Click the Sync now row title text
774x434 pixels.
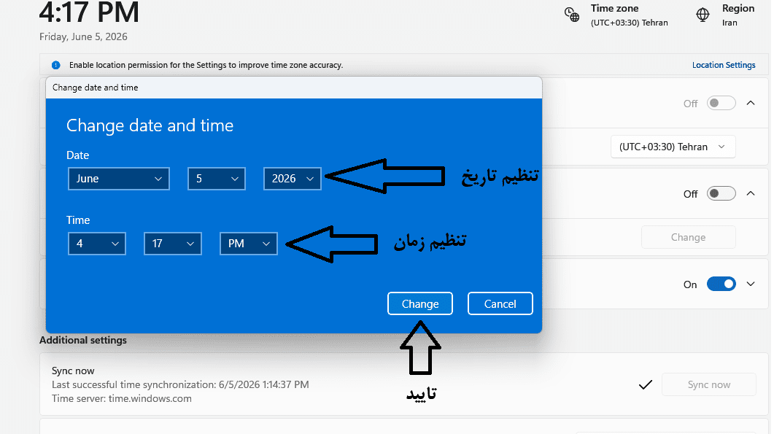[73, 371]
